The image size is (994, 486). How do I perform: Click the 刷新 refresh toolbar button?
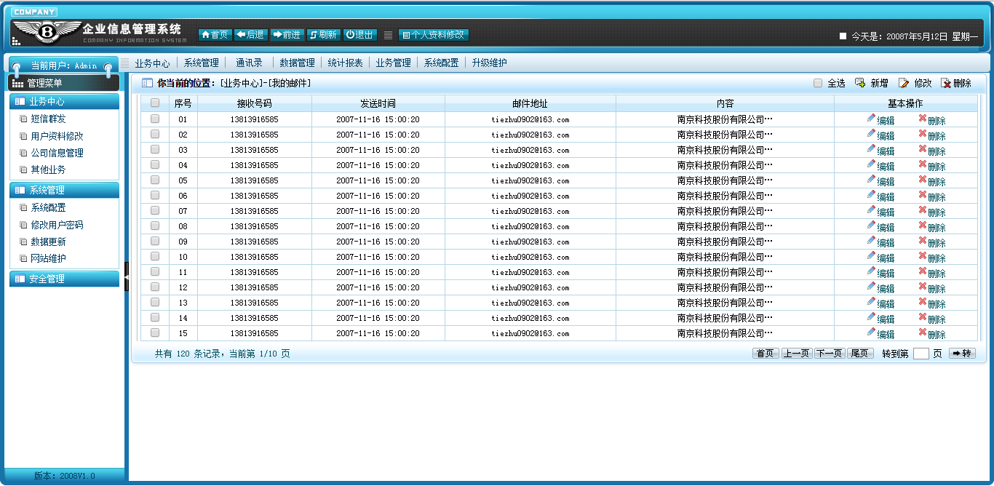(x=322, y=34)
